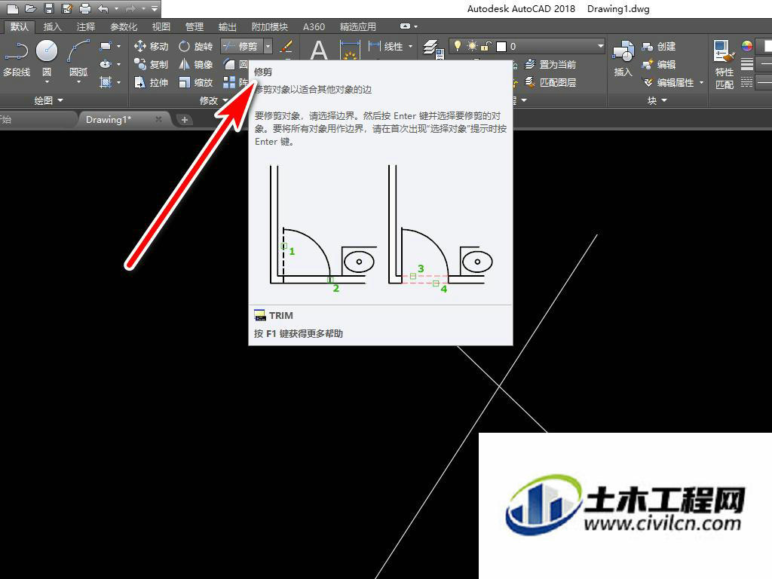Select the Hatch tool icon
The height and width of the screenshot is (579, 772).
click(x=105, y=81)
